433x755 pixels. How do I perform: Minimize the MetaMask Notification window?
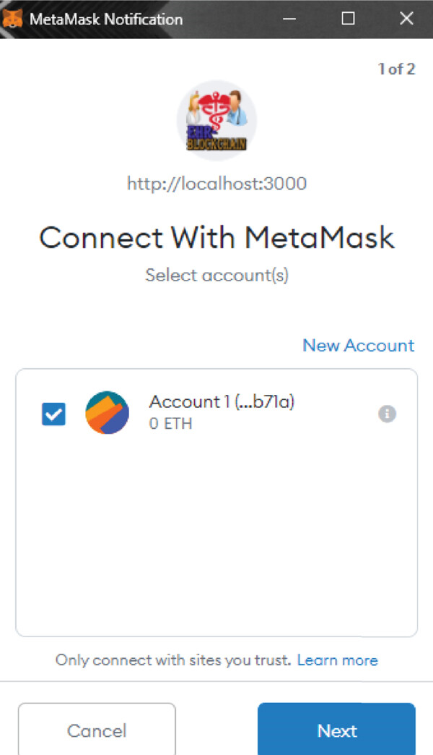point(289,19)
